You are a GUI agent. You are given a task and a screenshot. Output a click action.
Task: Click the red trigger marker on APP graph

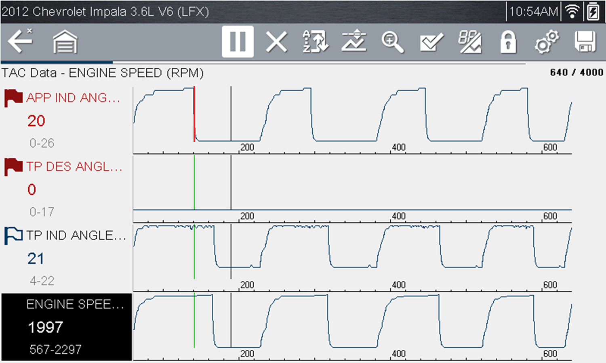pos(194,114)
